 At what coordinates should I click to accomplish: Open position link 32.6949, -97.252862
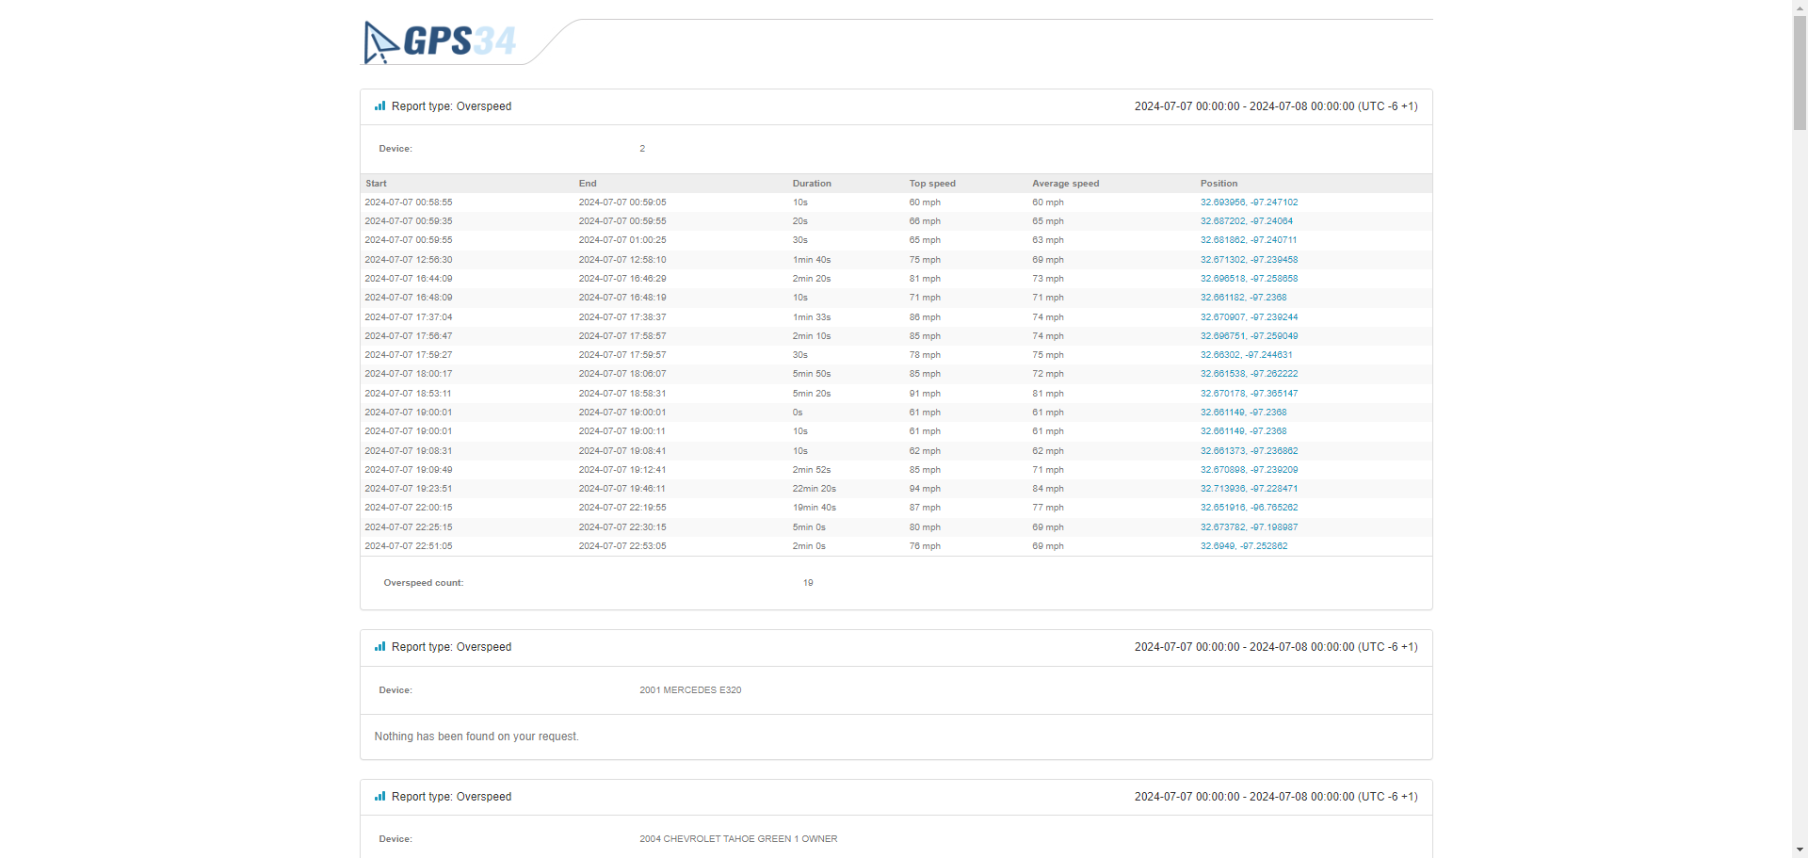click(1243, 546)
